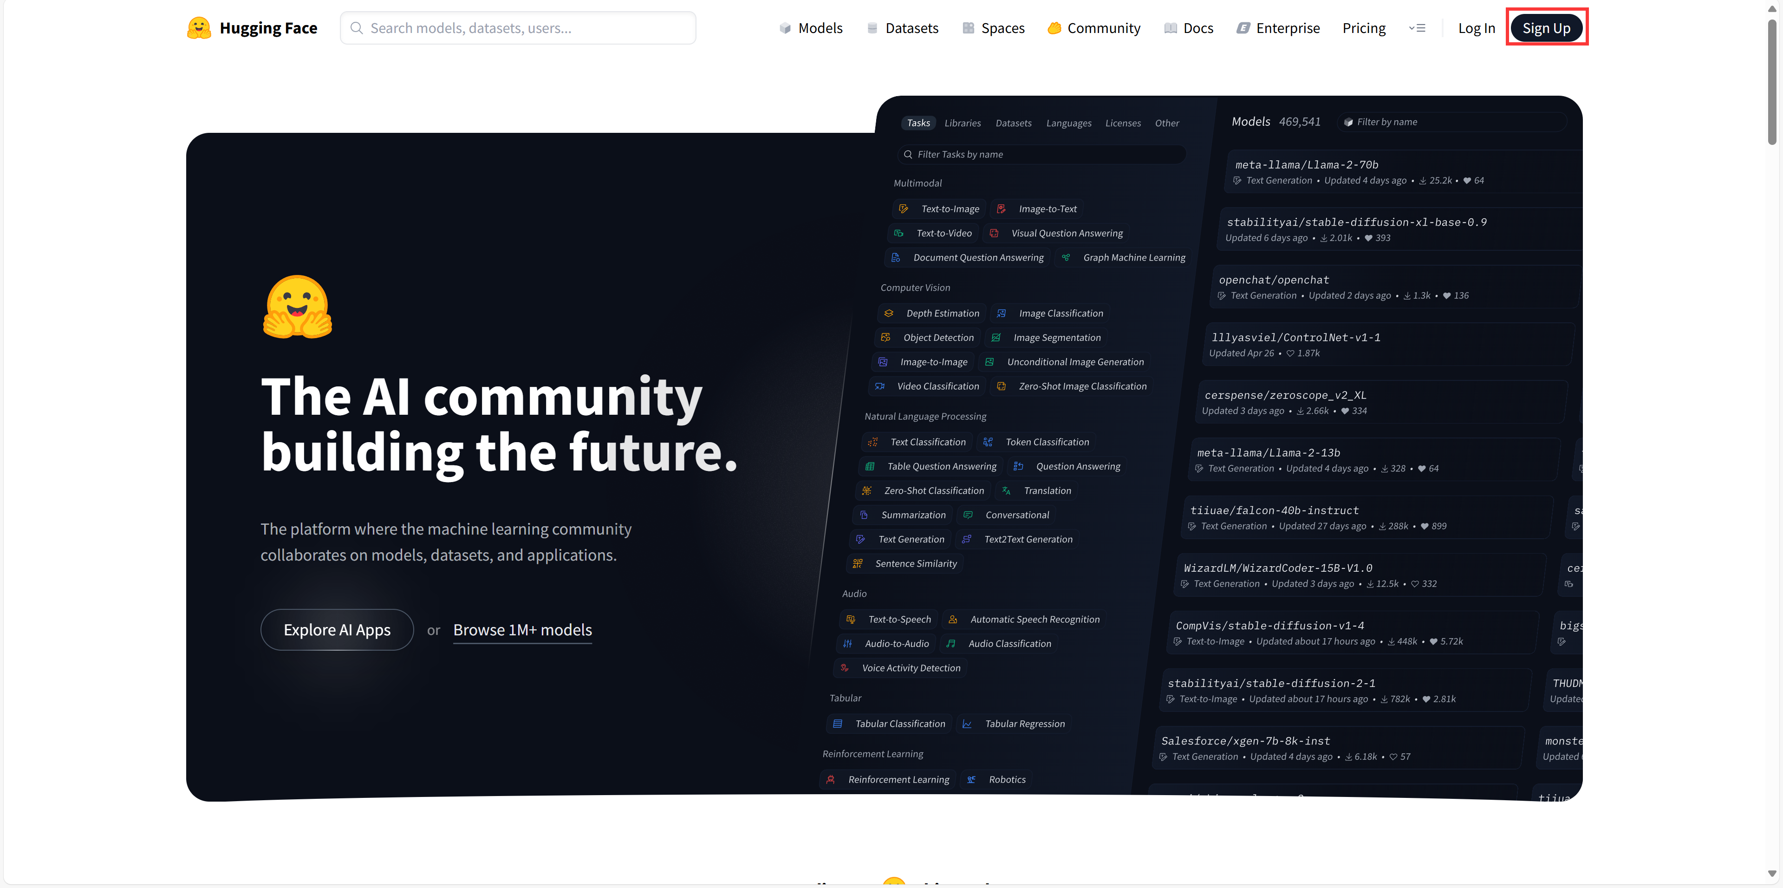This screenshot has width=1783, height=888.
Task: Click the page's vertical scrollbar thumb
Action: click(1771, 82)
